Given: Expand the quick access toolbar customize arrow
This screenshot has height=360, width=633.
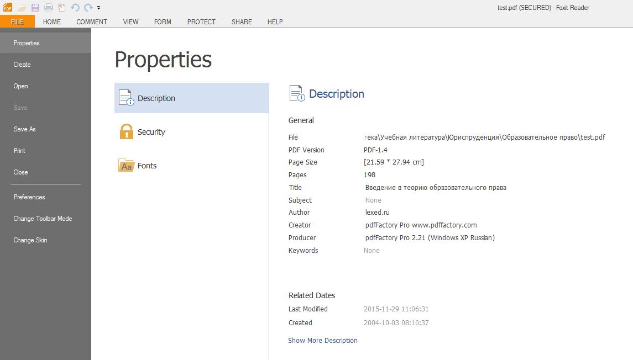Looking at the screenshot, I should click(x=98, y=8).
